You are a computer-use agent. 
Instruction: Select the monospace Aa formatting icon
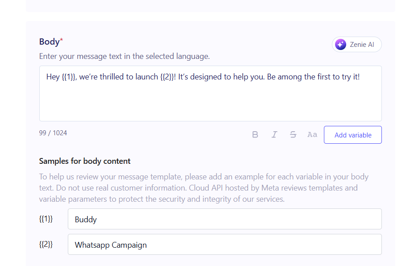pos(312,135)
